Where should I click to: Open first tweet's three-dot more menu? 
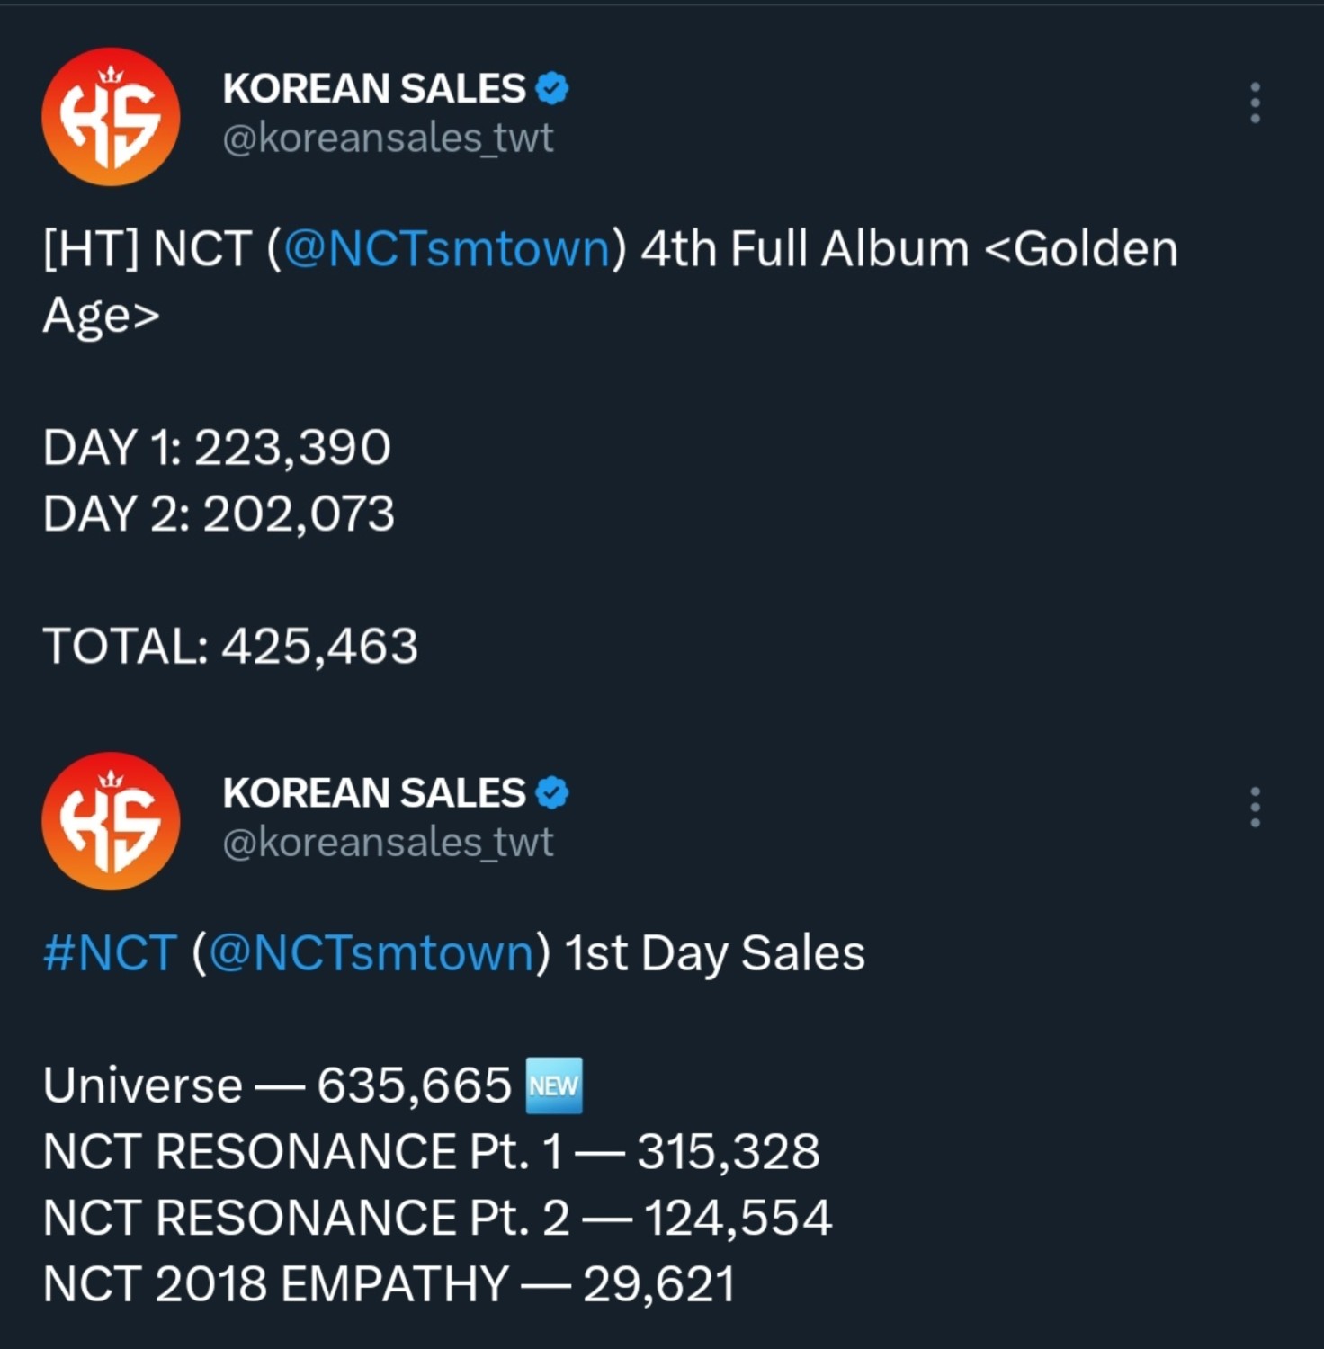pyautogui.click(x=1255, y=103)
